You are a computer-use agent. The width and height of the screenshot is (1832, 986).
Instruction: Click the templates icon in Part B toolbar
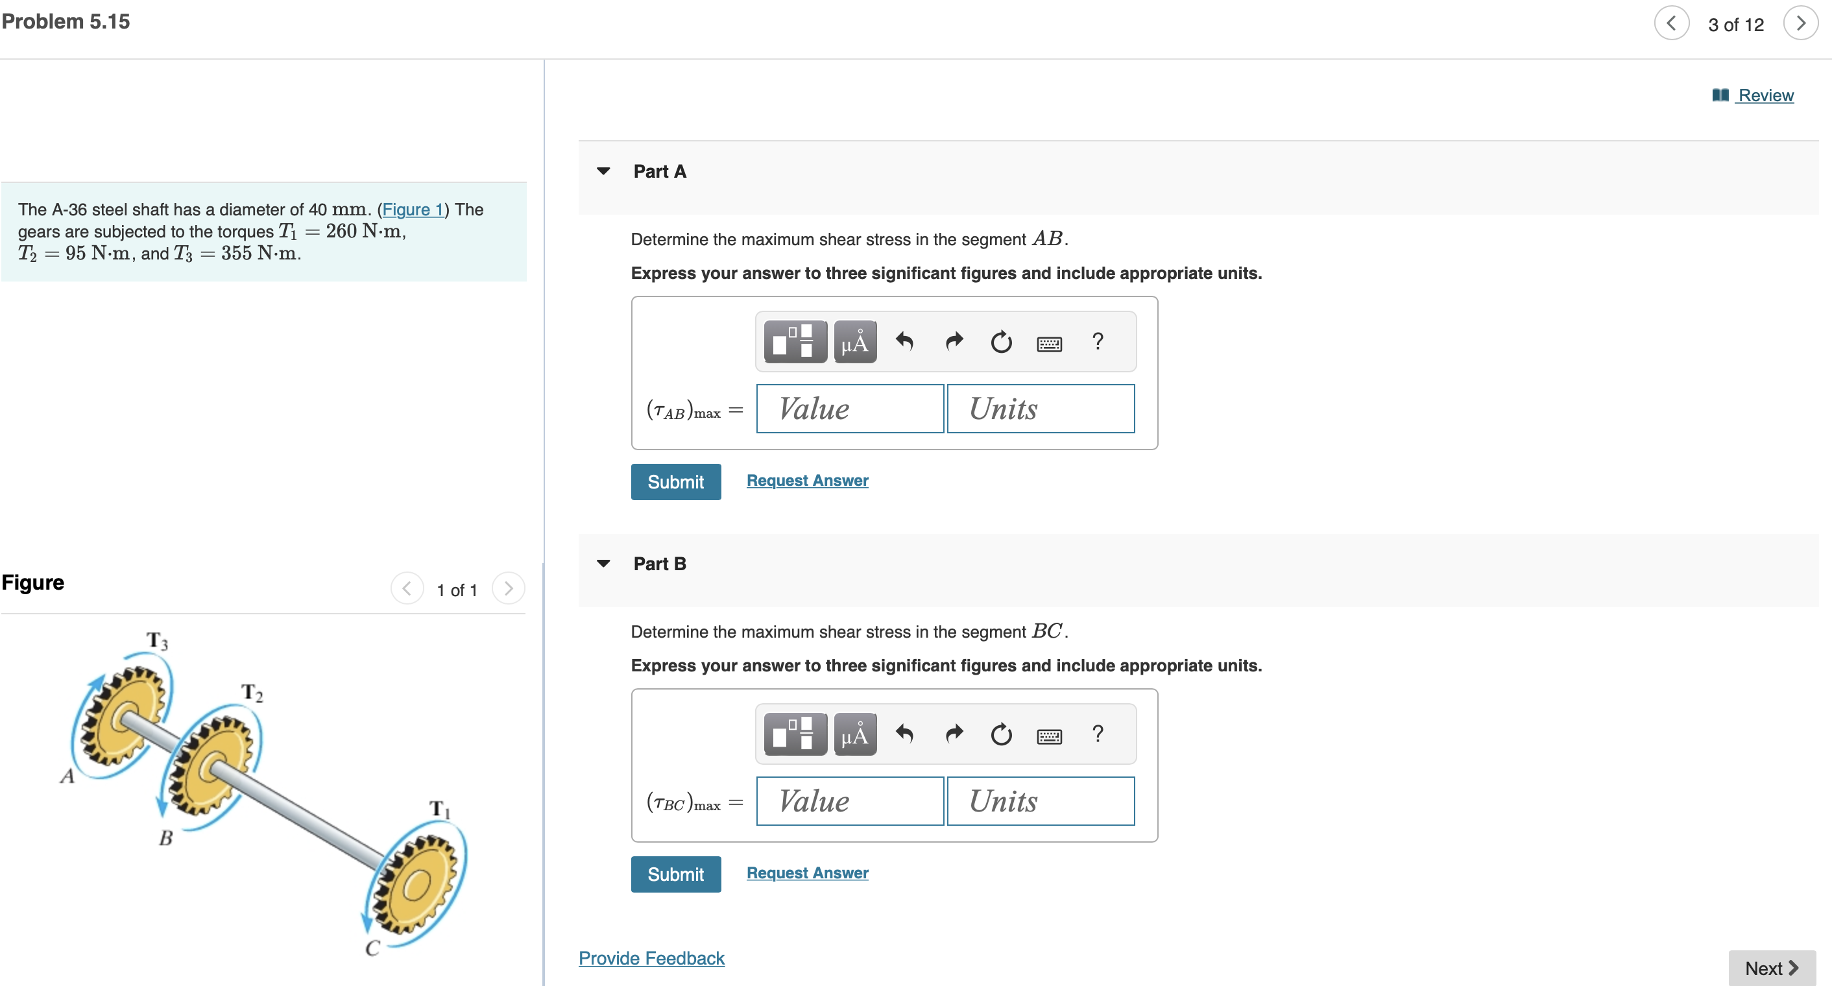(795, 734)
